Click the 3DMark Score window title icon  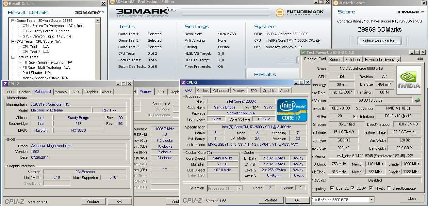(336, 3)
